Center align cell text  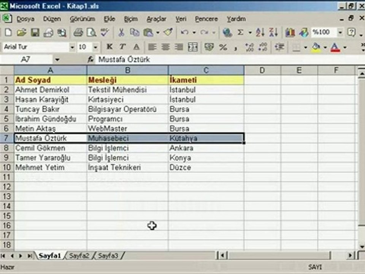coord(165,47)
